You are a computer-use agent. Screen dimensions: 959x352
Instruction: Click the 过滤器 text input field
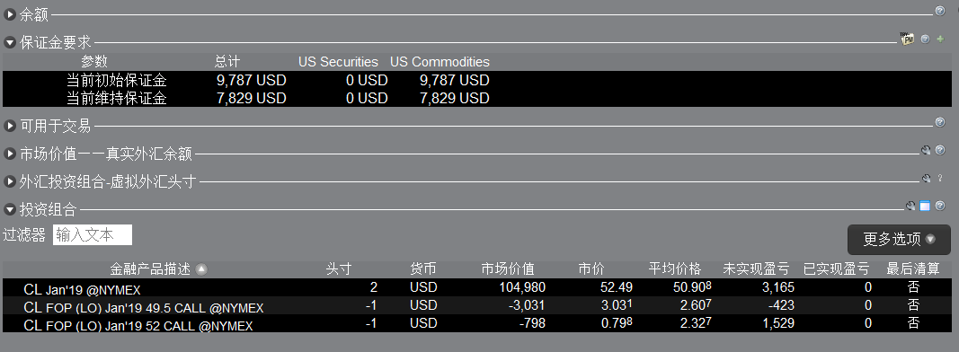pyautogui.click(x=93, y=235)
